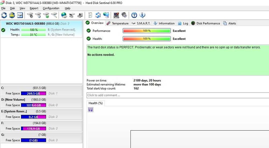Click the blue info bubble About icon
Screen dimensions: 269x148
coord(142,15)
